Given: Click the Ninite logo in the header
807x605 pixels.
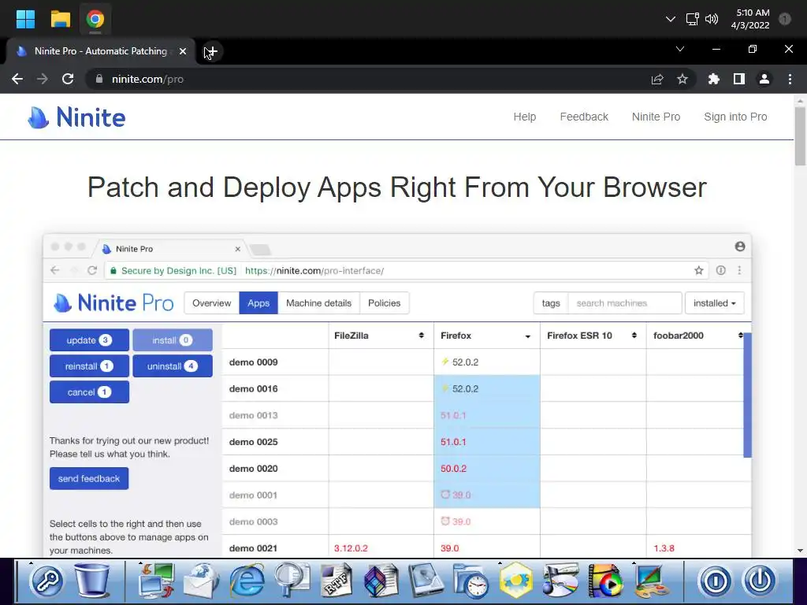Looking at the screenshot, I should tap(76, 117).
